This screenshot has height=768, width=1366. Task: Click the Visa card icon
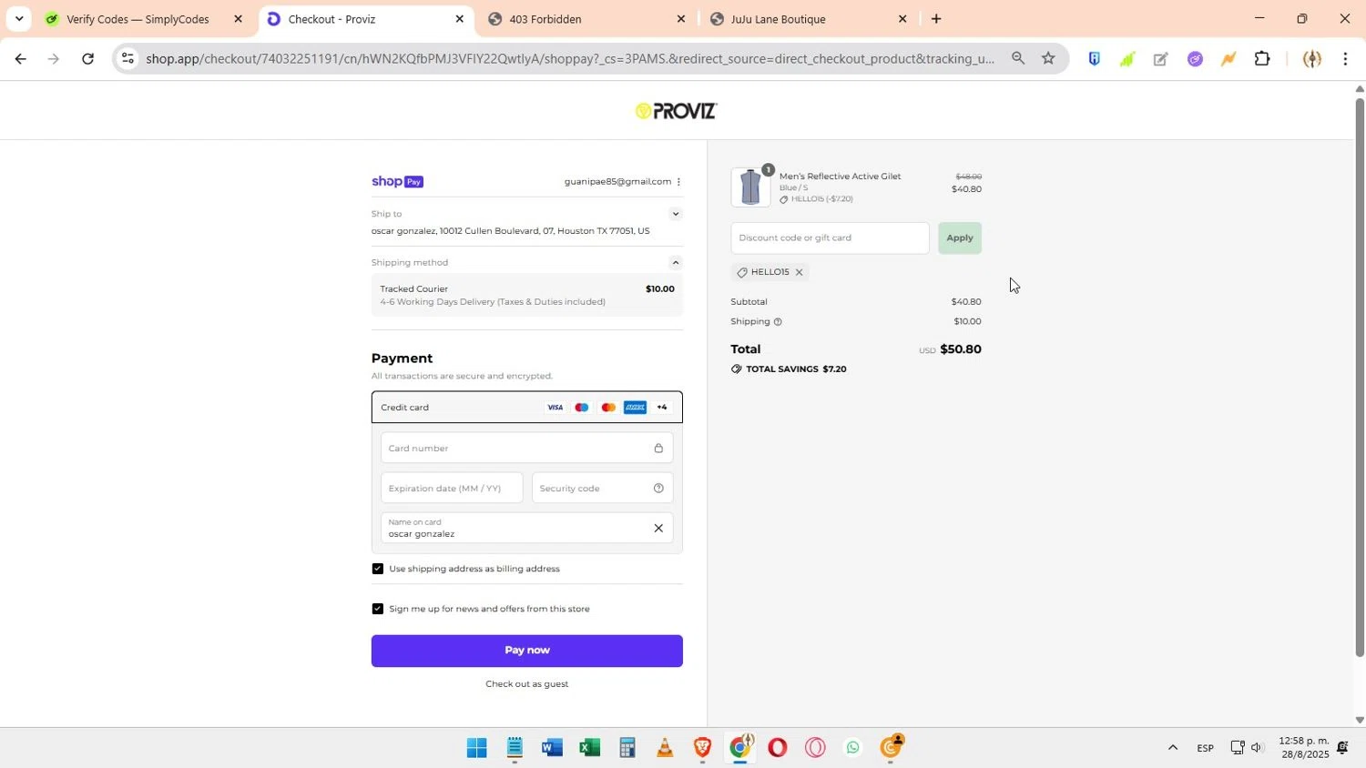555,408
